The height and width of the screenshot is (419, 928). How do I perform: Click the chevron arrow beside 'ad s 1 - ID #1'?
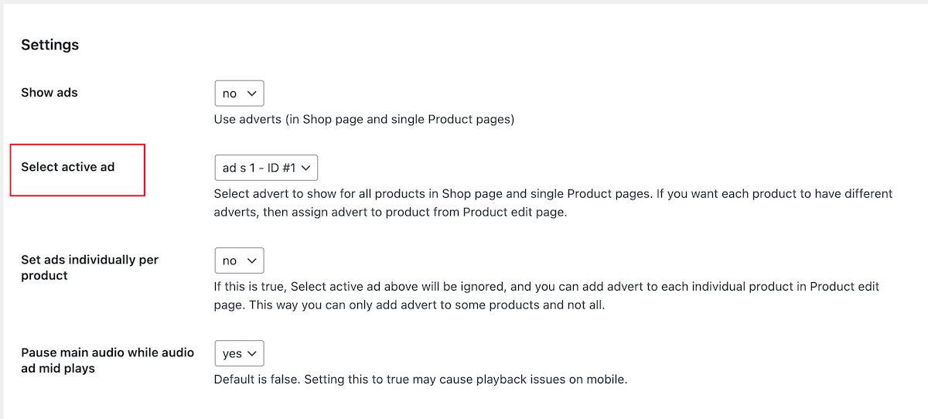click(305, 168)
